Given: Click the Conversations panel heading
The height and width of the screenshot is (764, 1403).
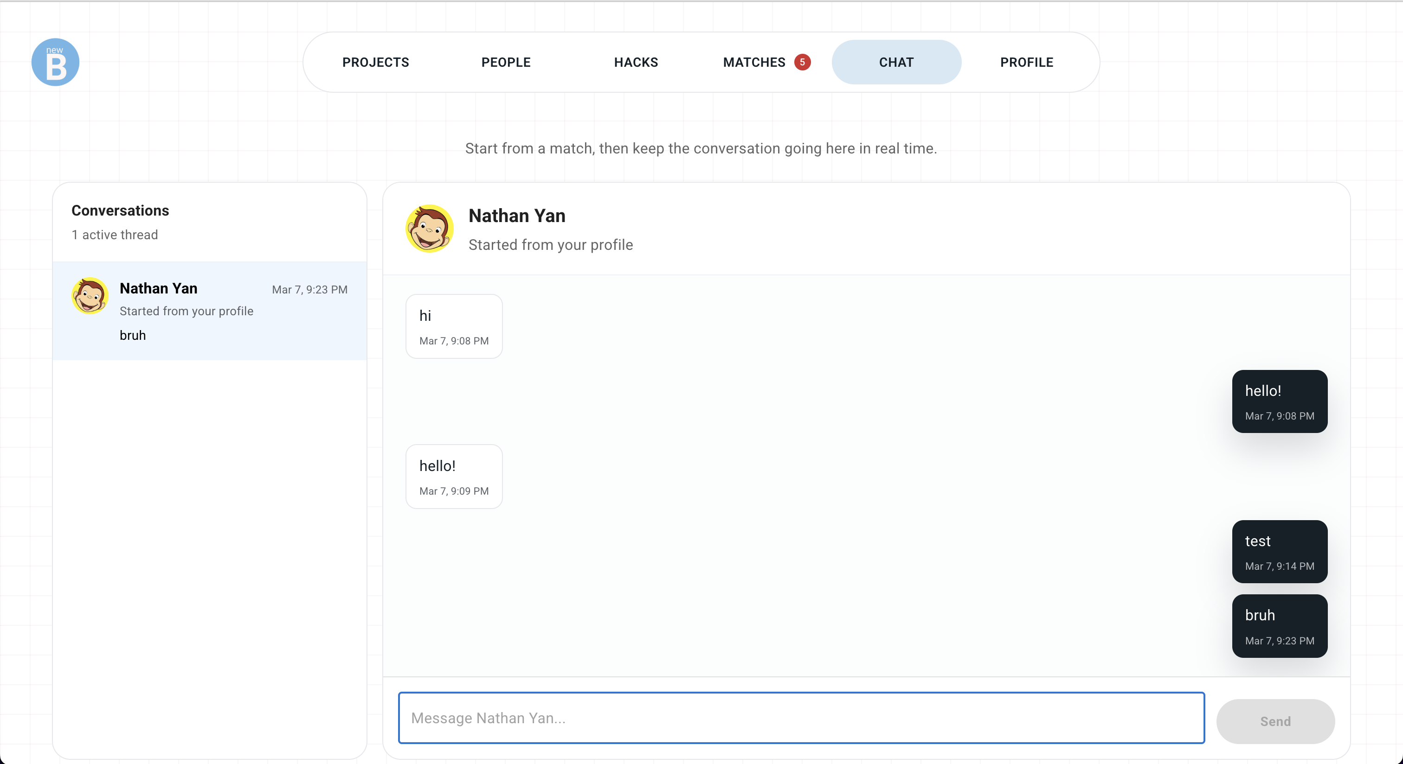Looking at the screenshot, I should pos(120,210).
